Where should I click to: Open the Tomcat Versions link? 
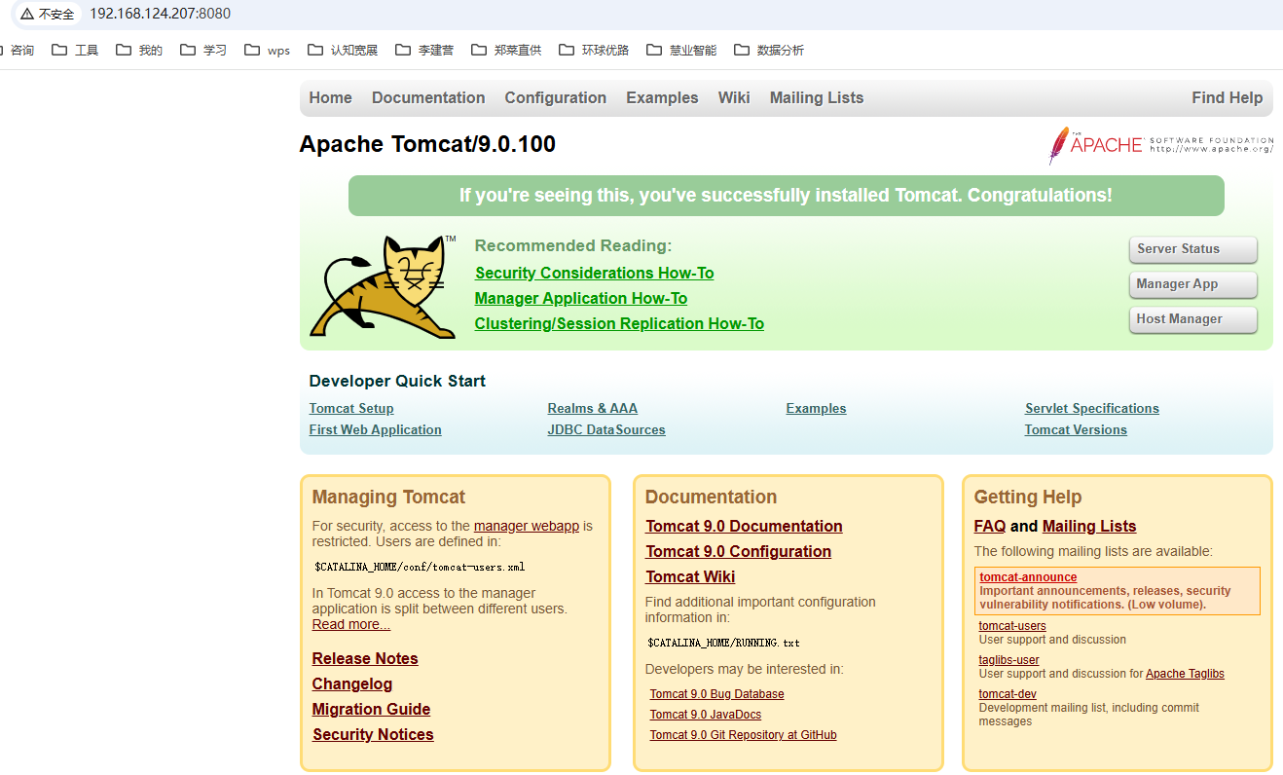pyautogui.click(x=1076, y=429)
